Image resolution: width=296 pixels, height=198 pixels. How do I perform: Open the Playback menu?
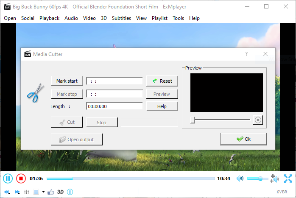click(50, 18)
